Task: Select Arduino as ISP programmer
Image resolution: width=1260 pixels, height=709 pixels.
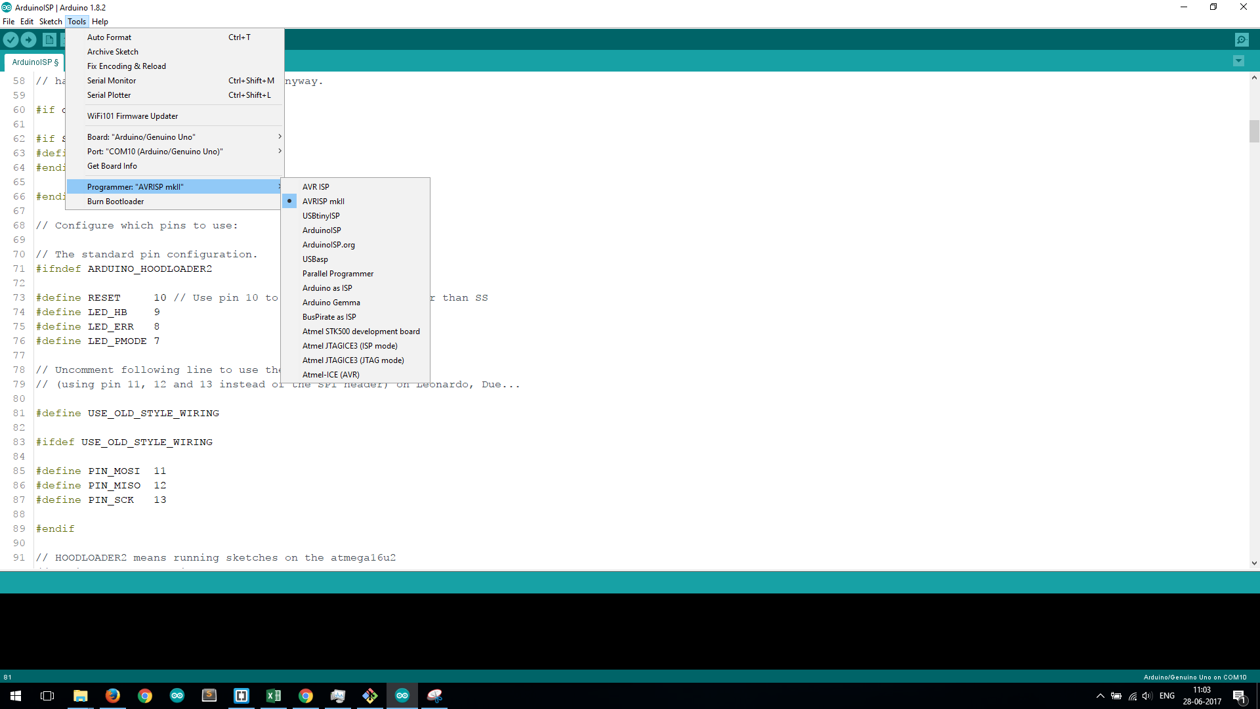Action: coord(356,288)
